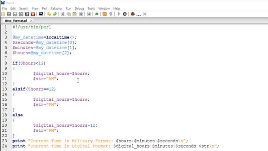Viewport: 268px width, 151px height.
Task: Open the Tools menu
Action: [x=91, y=8]
